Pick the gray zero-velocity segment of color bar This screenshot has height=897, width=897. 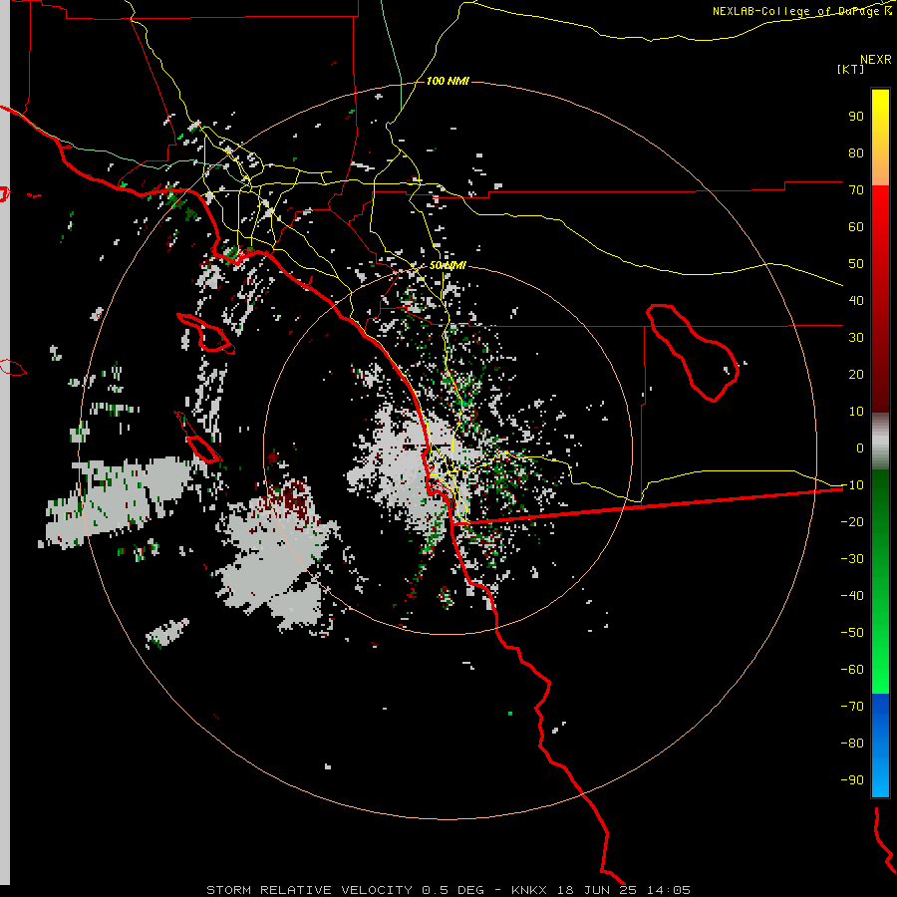(x=880, y=442)
